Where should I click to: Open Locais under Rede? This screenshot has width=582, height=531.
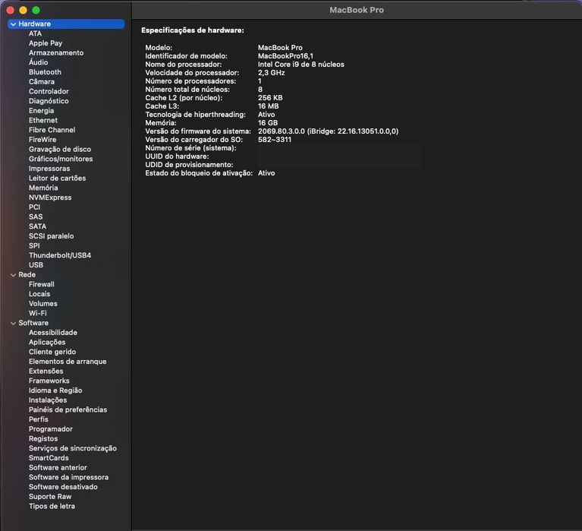[39, 294]
